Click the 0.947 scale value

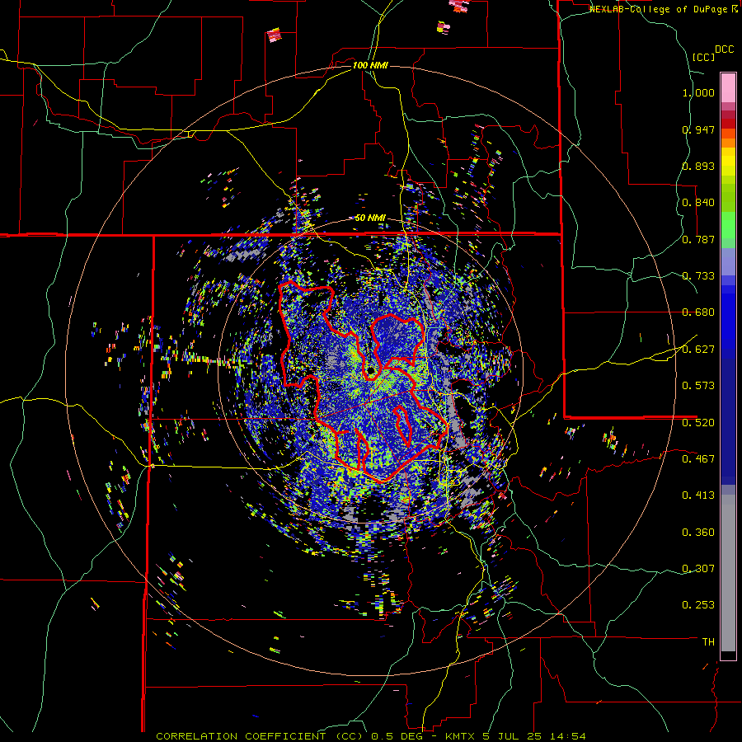[698, 129]
